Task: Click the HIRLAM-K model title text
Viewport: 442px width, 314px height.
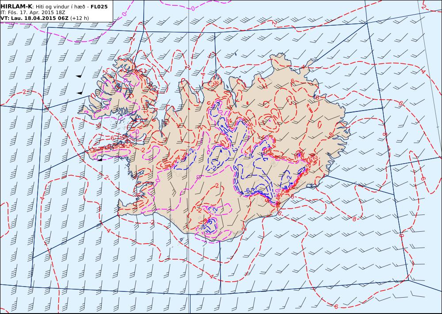Action: (x=16, y=7)
